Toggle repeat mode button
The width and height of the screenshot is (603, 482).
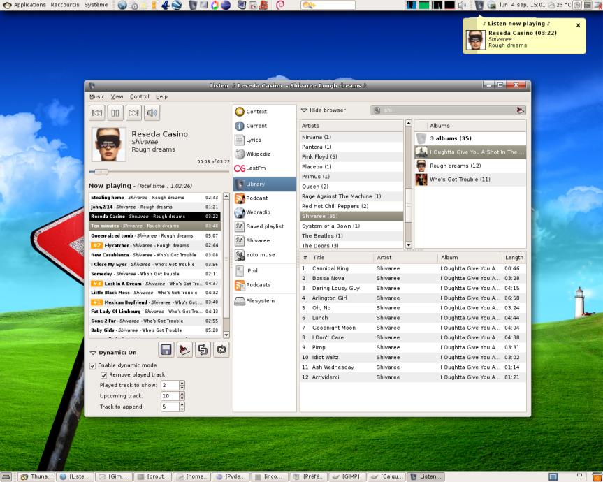pyautogui.click(x=221, y=350)
